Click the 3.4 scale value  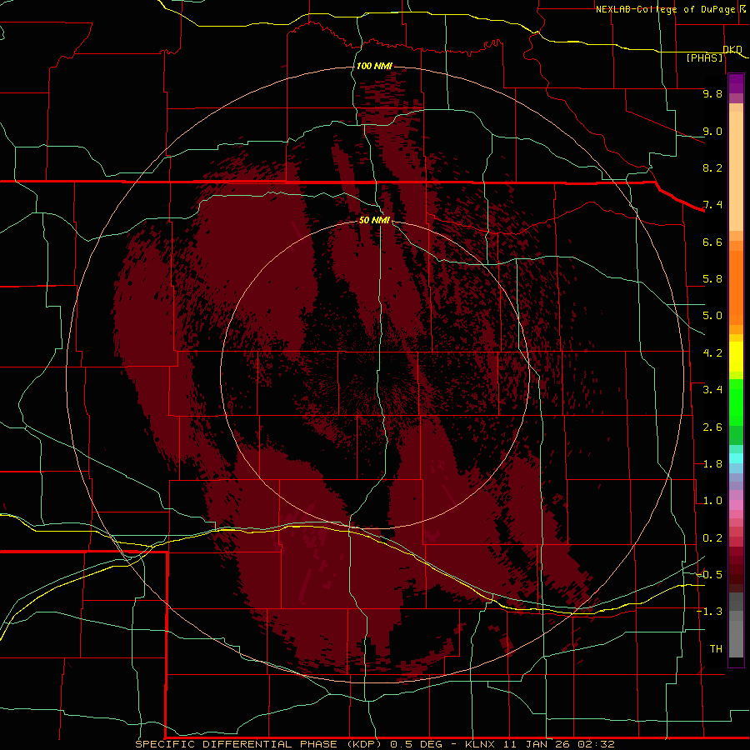click(x=712, y=390)
